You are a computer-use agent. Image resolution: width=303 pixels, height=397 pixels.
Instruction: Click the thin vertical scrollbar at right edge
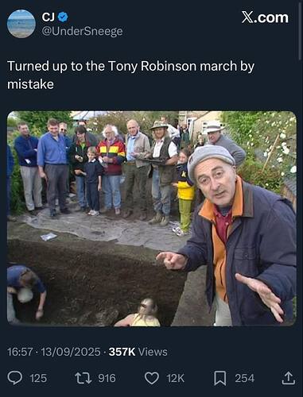[x=300, y=30]
